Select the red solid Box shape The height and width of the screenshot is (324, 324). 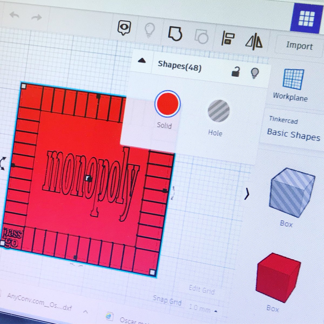tap(278, 277)
